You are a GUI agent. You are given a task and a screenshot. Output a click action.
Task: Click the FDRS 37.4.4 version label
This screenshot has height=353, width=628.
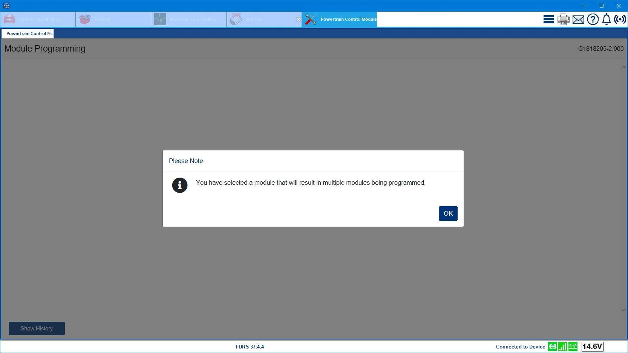point(250,347)
